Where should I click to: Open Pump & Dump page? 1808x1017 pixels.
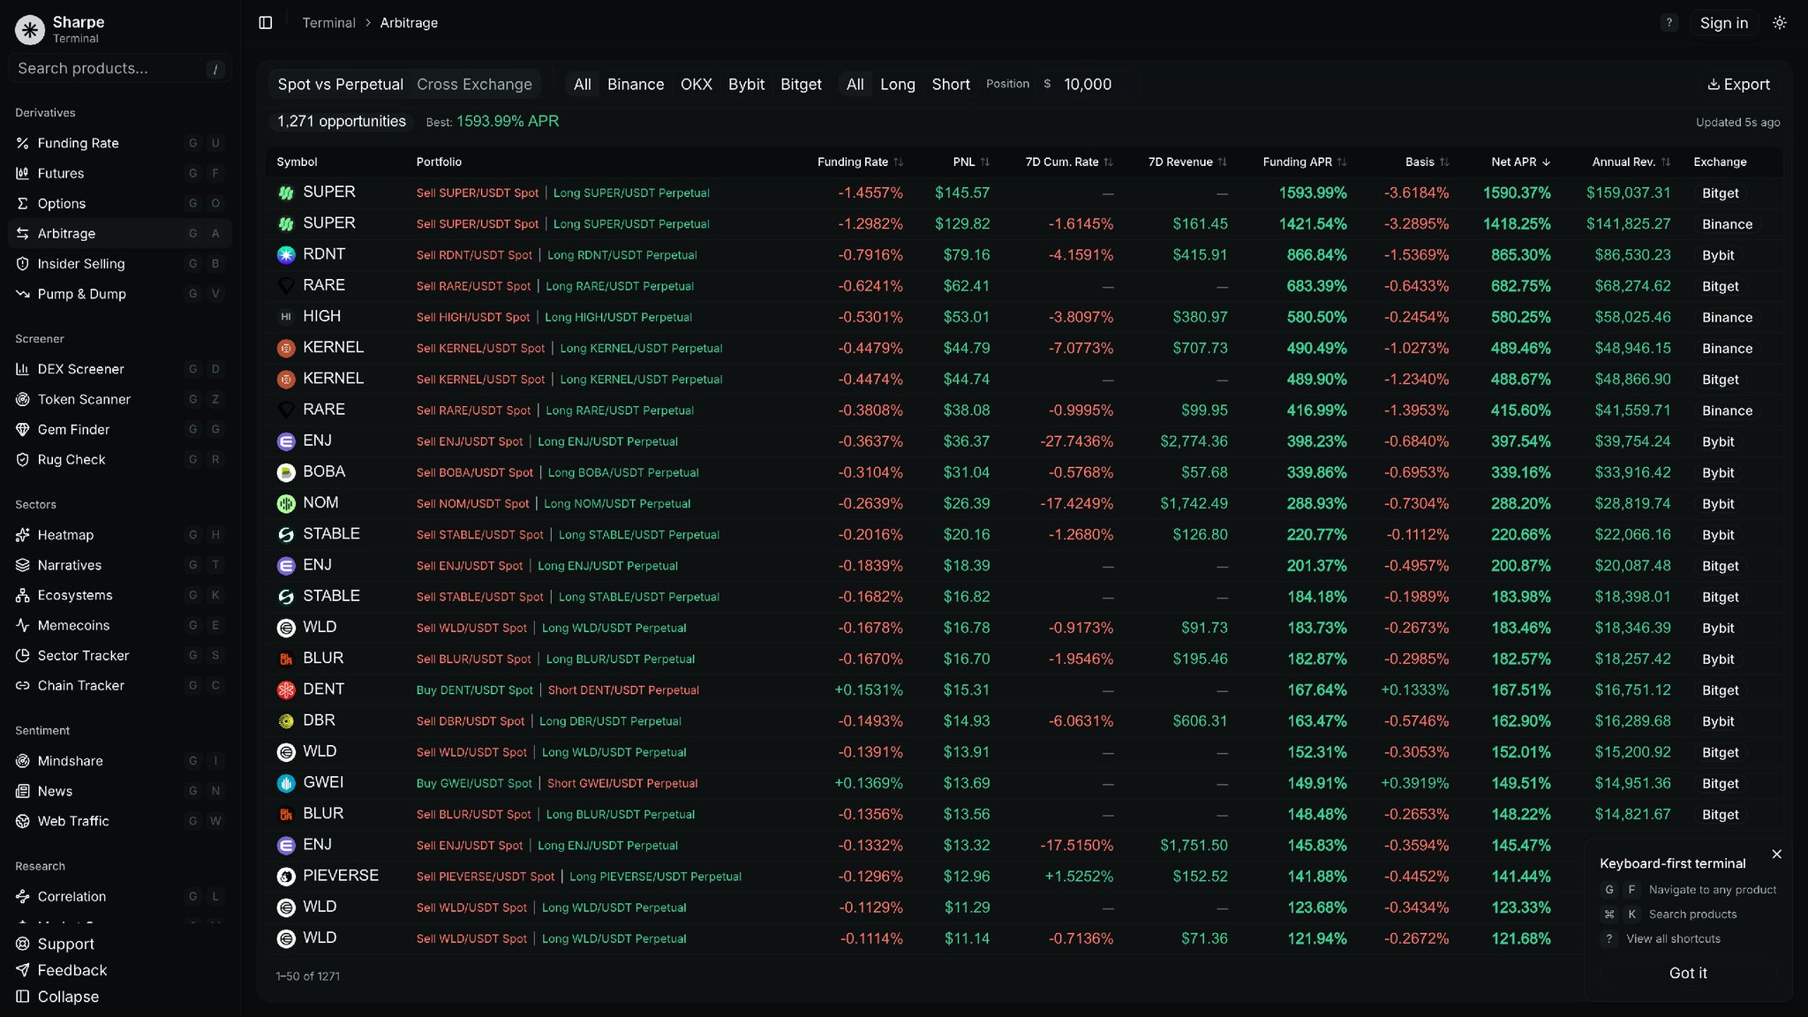(81, 294)
